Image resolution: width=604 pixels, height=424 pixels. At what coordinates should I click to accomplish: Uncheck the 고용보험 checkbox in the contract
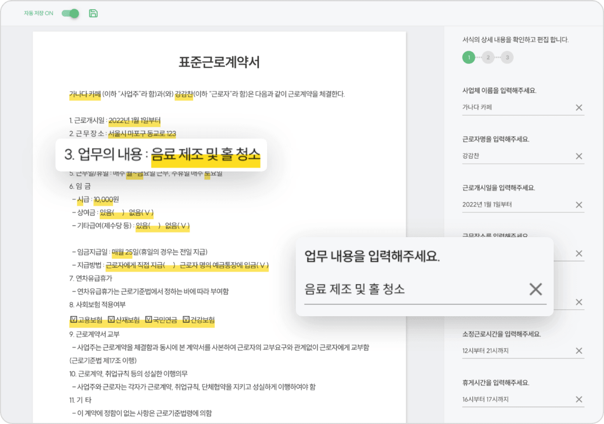(73, 319)
